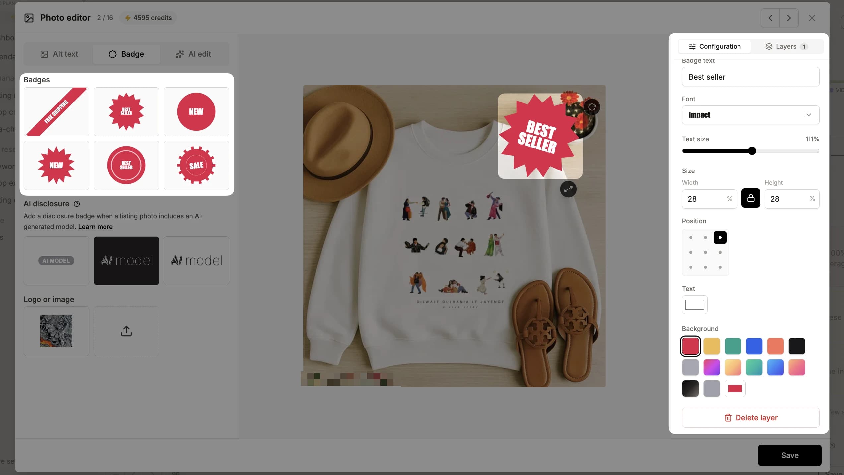
Task: Close the Photo editor dialog
Action: [x=812, y=18]
